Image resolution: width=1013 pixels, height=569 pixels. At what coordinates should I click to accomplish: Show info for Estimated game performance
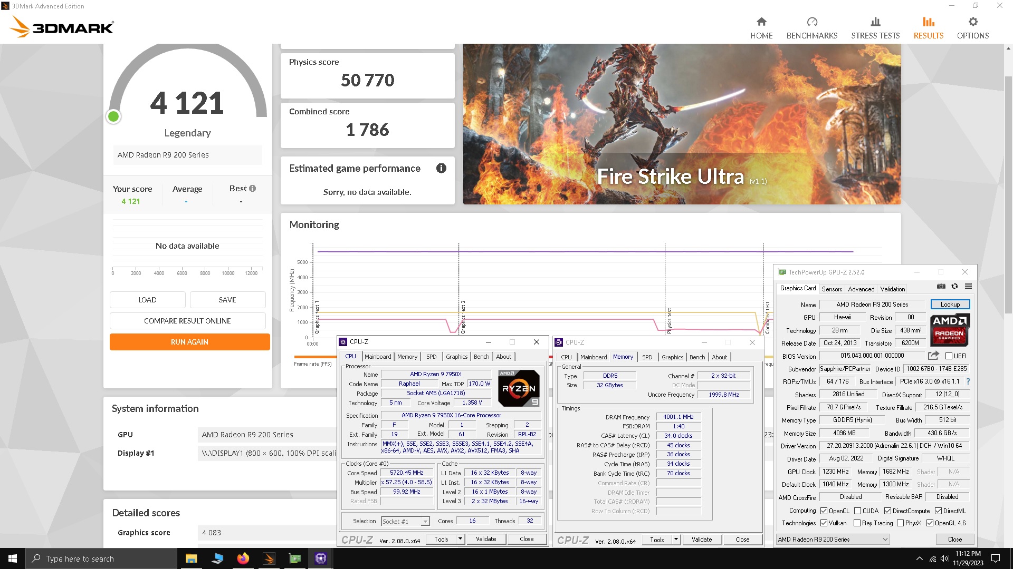point(441,168)
